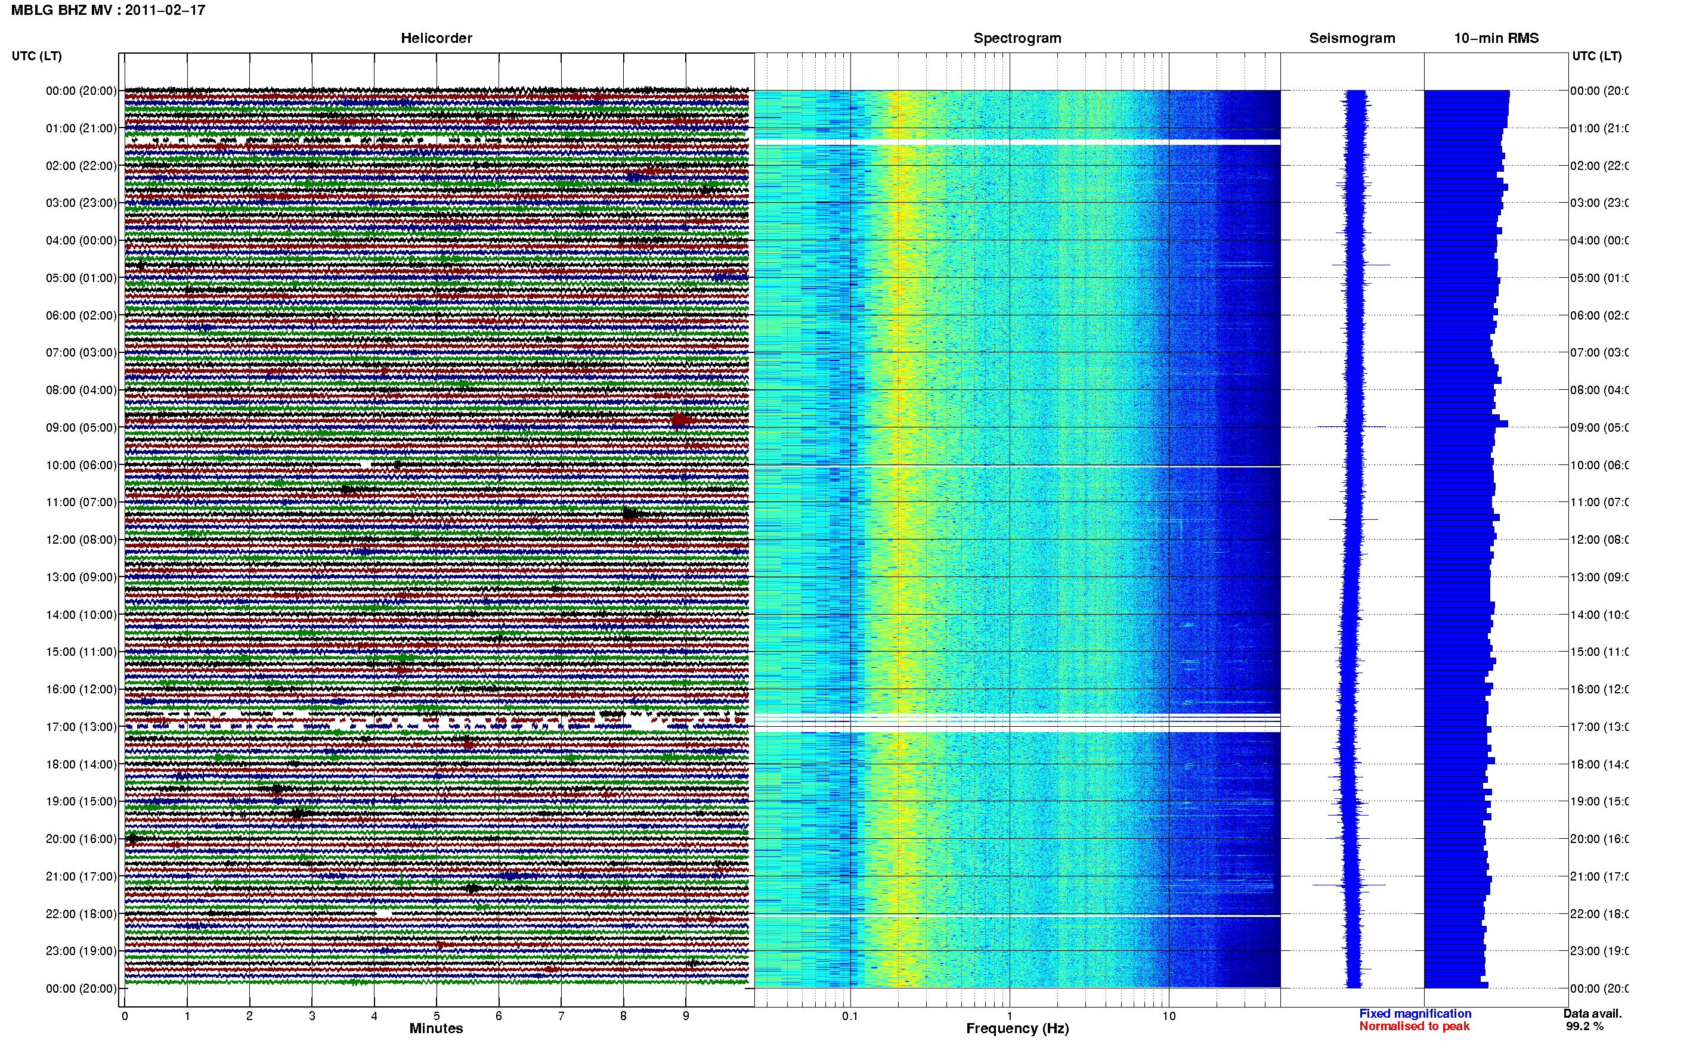This screenshot has width=1696, height=1060.
Task: Click the white data gap band after 01:00 in spectrogram
Action: 1017,142
